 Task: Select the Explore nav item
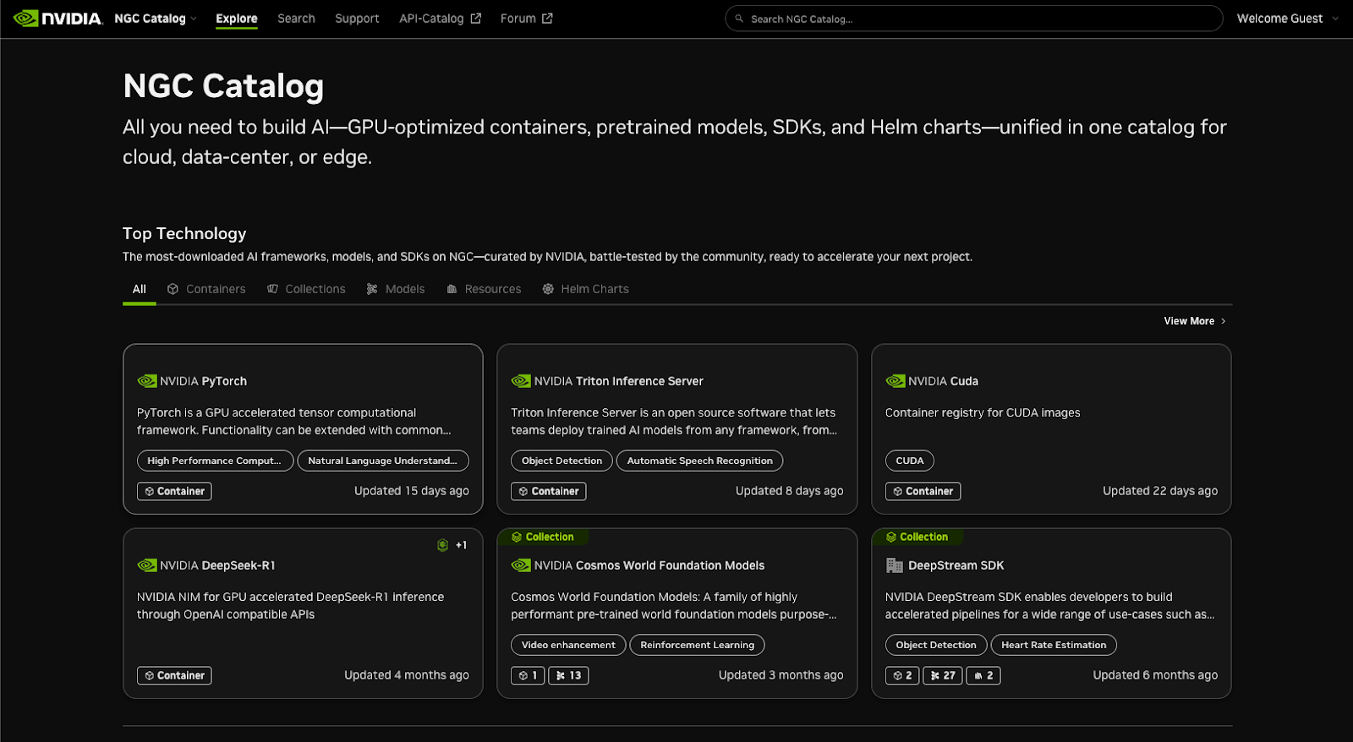coord(237,19)
